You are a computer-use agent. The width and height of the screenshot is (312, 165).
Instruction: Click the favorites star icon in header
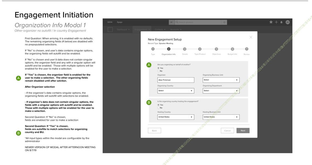pyautogui.click(x=271, y=22)
